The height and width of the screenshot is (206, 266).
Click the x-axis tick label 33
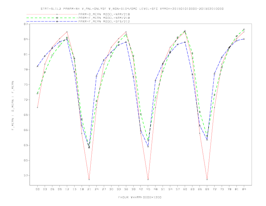119,189
